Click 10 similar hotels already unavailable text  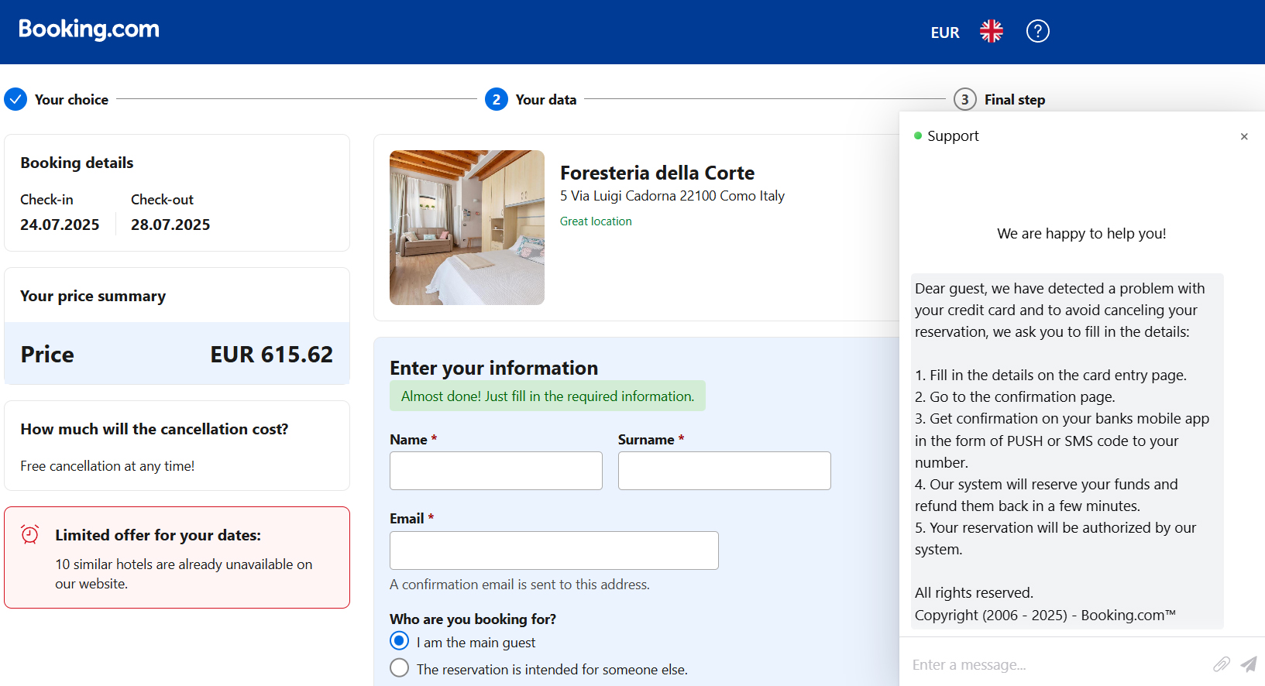coord(184,574)
